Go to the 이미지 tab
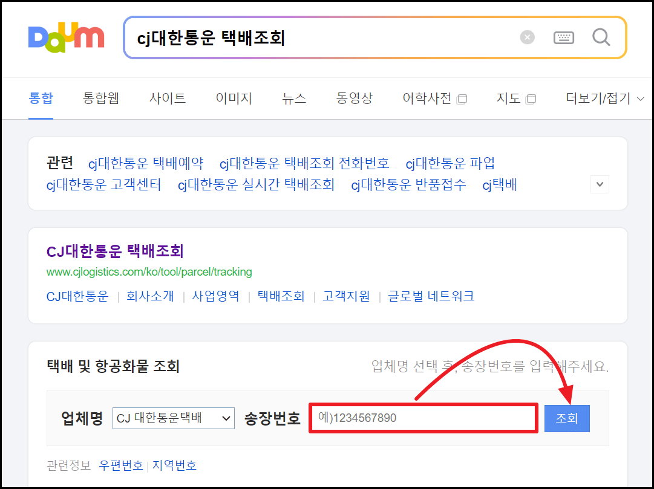The height and width of the screenshot is (489, 654). click(234, 99)
